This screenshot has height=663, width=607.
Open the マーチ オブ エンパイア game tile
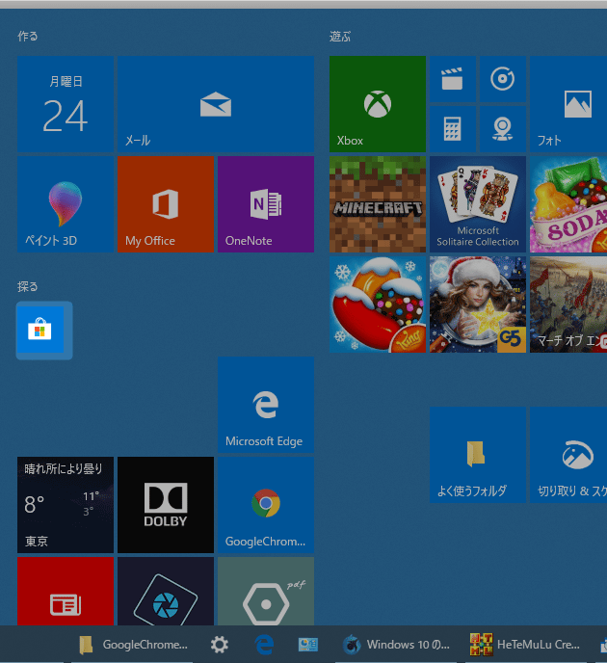[568, 305]
